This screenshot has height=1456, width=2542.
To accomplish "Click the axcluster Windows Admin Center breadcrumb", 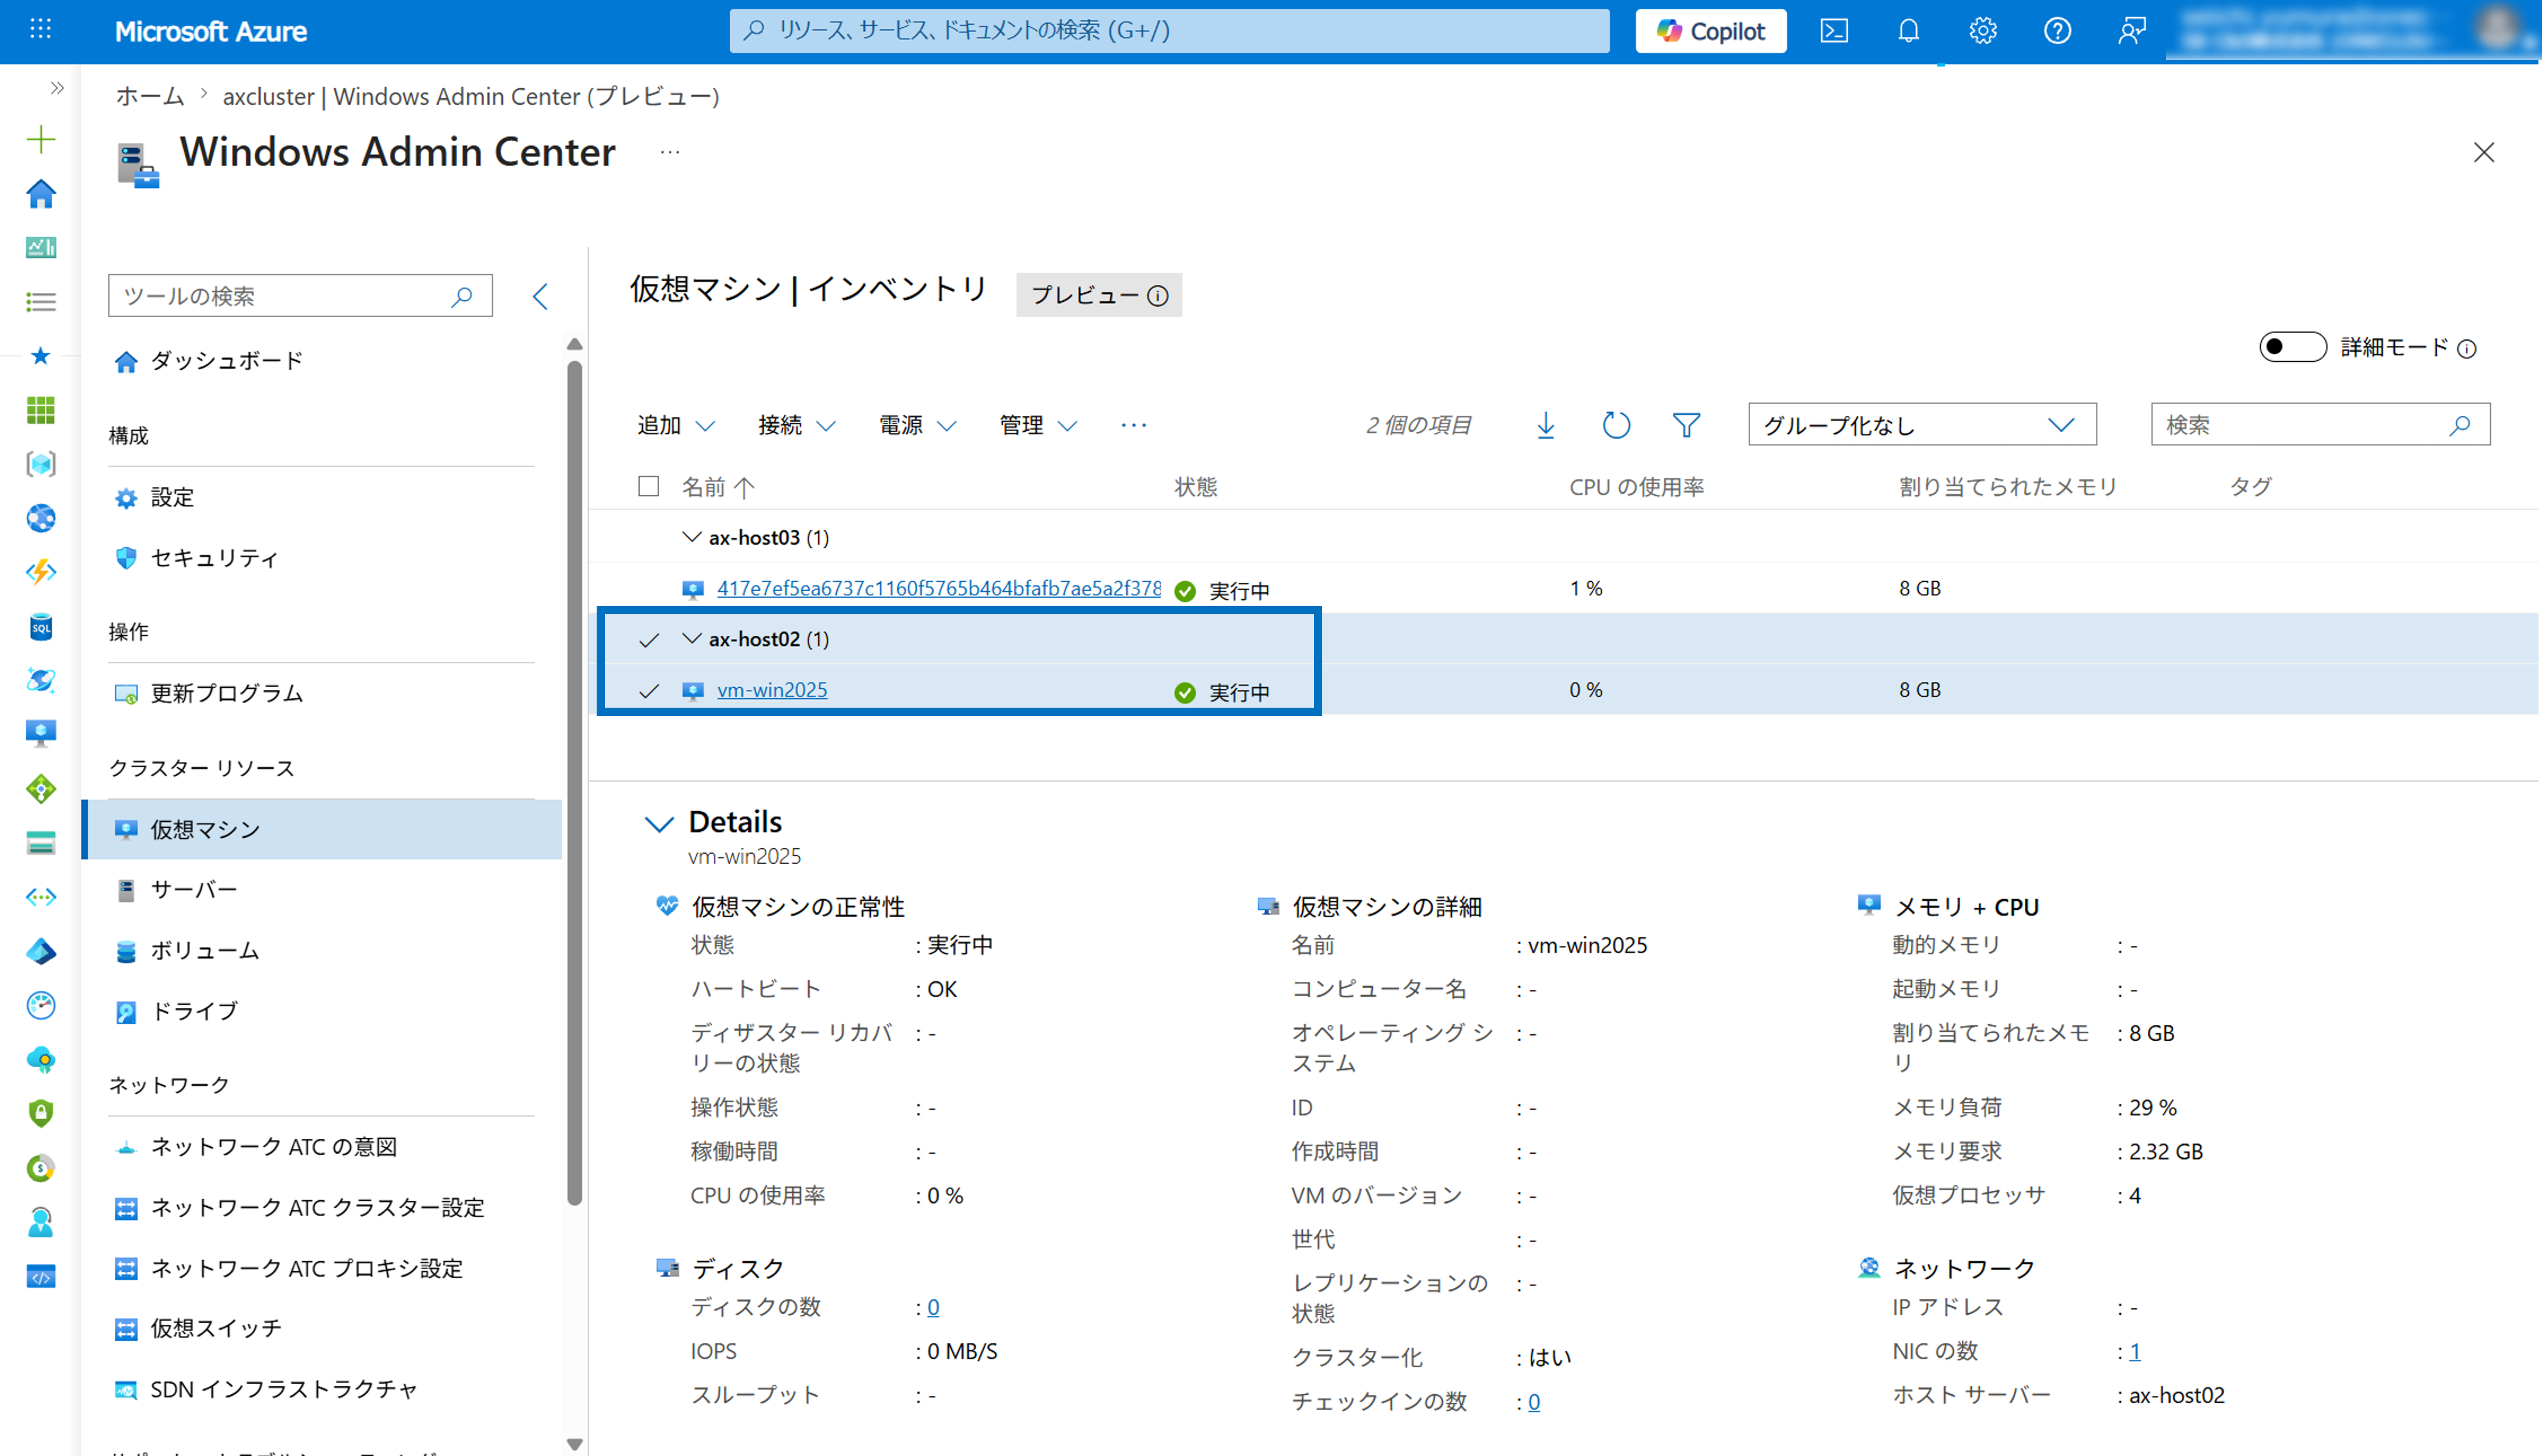I will coord(471,96).
